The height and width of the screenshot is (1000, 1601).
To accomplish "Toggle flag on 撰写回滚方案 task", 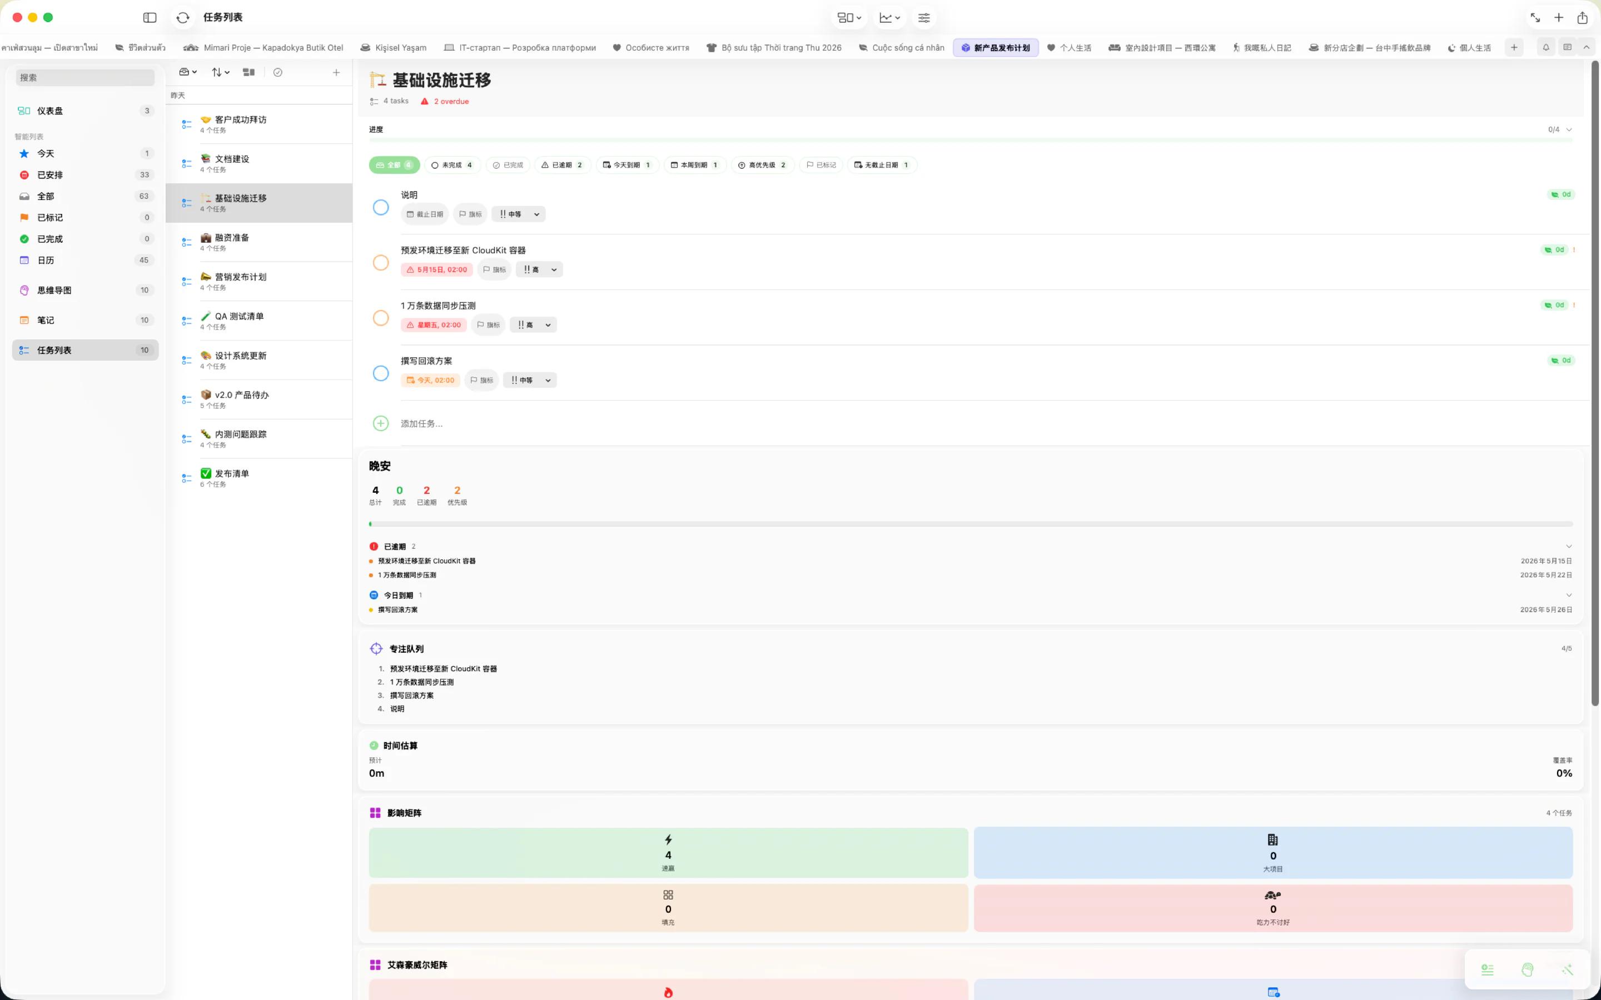I will (x=481, y=381).
